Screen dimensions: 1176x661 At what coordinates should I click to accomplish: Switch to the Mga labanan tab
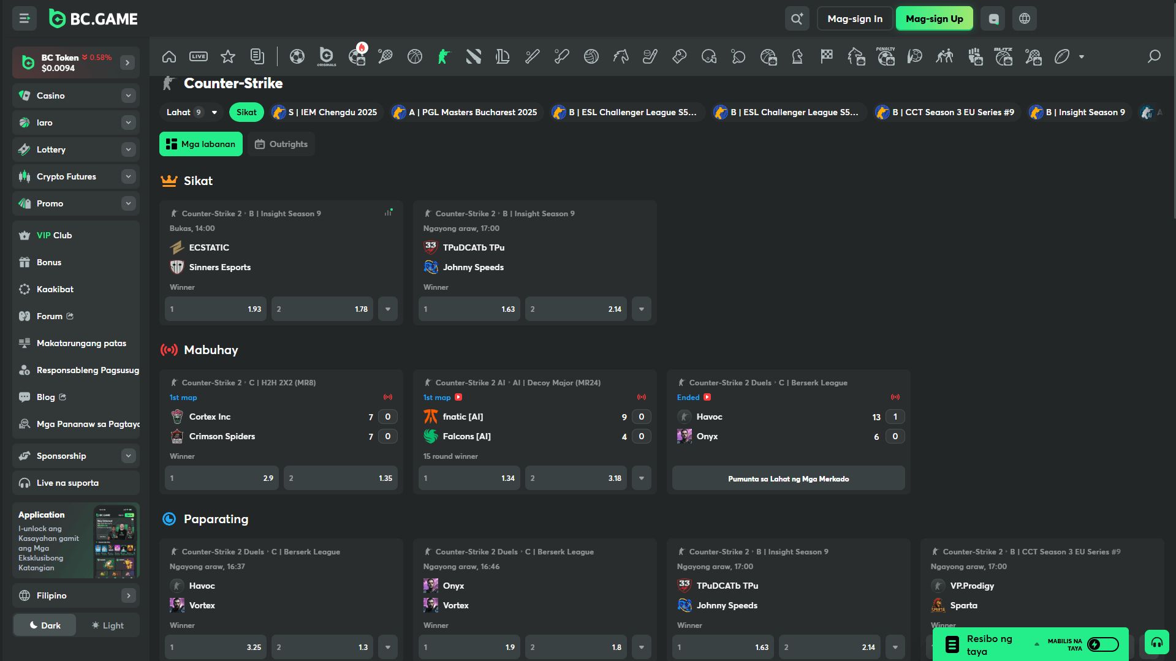pyautogui.click(x=201, y=144)
